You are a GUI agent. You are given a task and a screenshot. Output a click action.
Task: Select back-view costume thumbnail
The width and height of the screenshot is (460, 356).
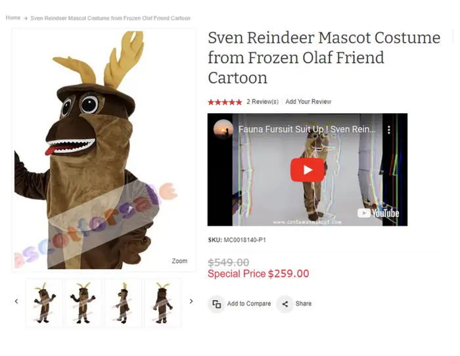click(x=162, y=303)
